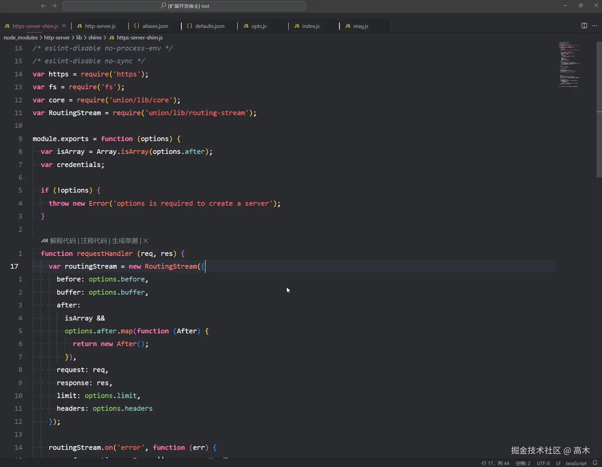
Task: Click the current line number 17 in gutter
Action: pos(14,266)
